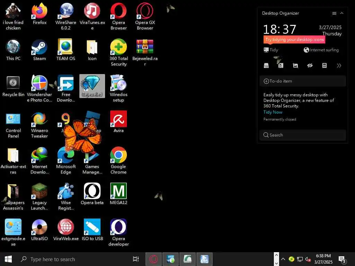
Task: Select the Avira antivirus shortcut
Action: (x=119, y=122)
